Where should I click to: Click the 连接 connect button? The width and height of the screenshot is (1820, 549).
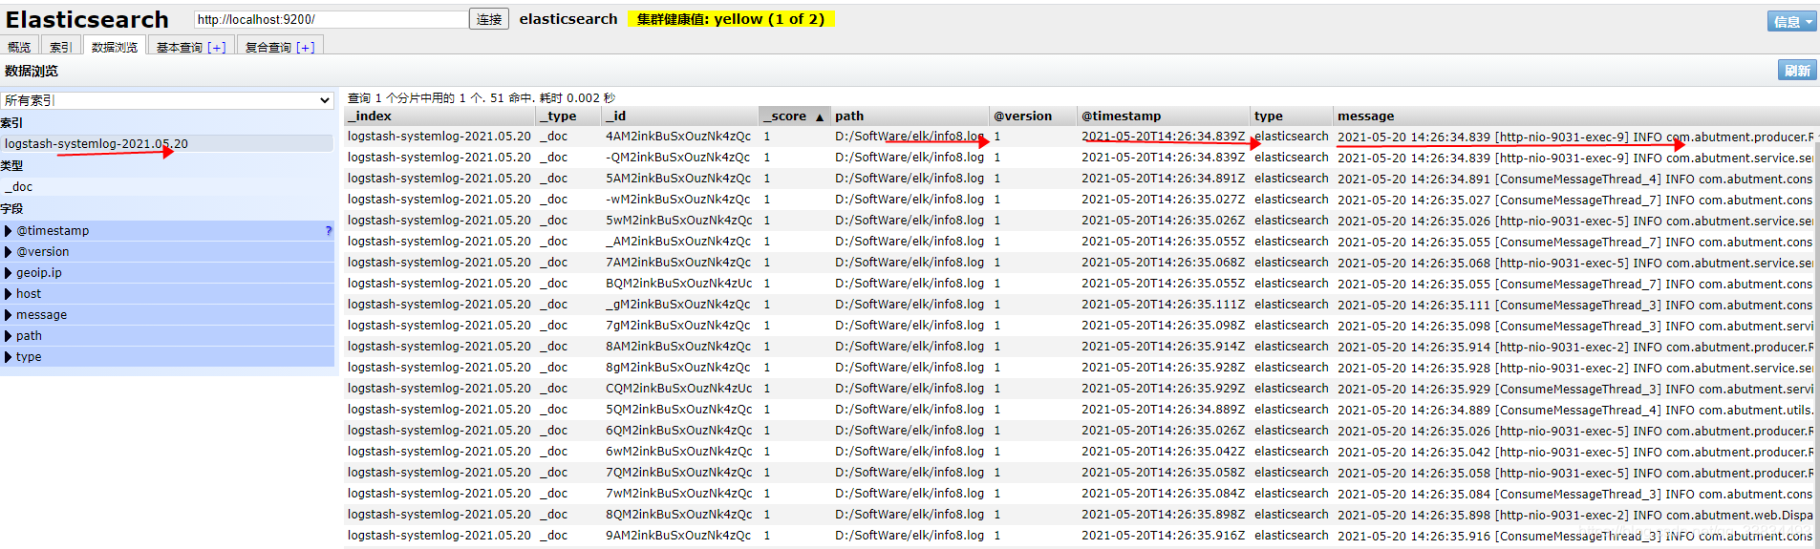(x=489, y=19)
